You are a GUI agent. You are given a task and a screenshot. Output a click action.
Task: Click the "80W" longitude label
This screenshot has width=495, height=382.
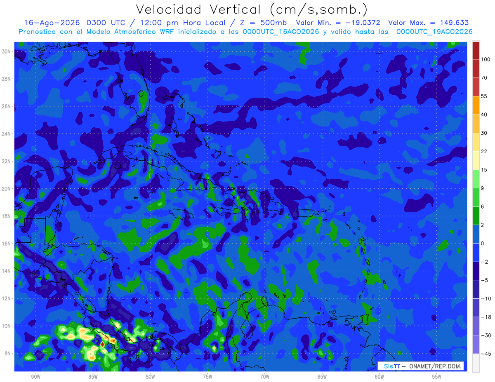150,377
